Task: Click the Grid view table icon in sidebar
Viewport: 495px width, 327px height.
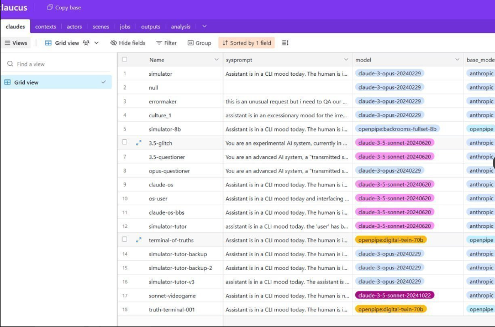Action: [8, 82]
